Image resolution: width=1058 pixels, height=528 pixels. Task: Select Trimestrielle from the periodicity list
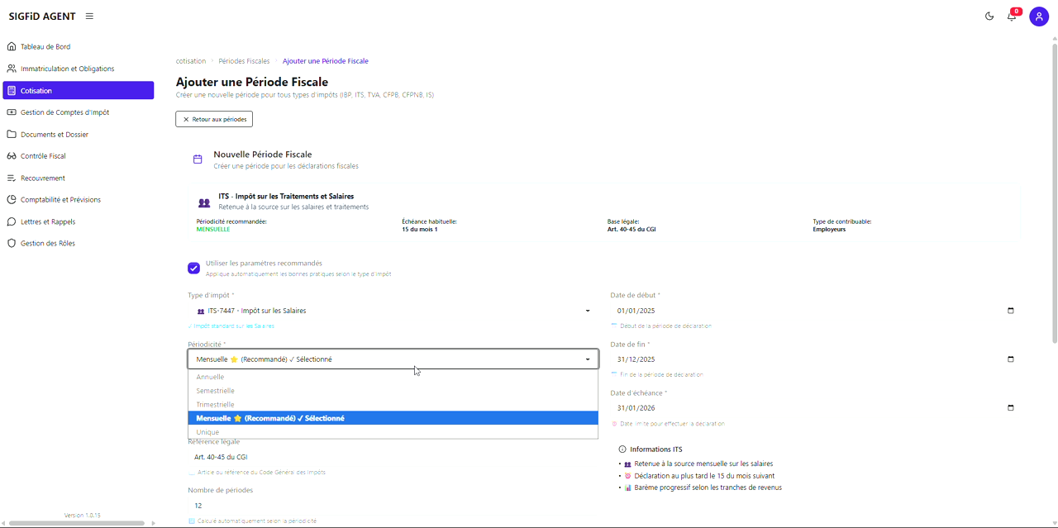pyautogui.click(x=215, y=405)
